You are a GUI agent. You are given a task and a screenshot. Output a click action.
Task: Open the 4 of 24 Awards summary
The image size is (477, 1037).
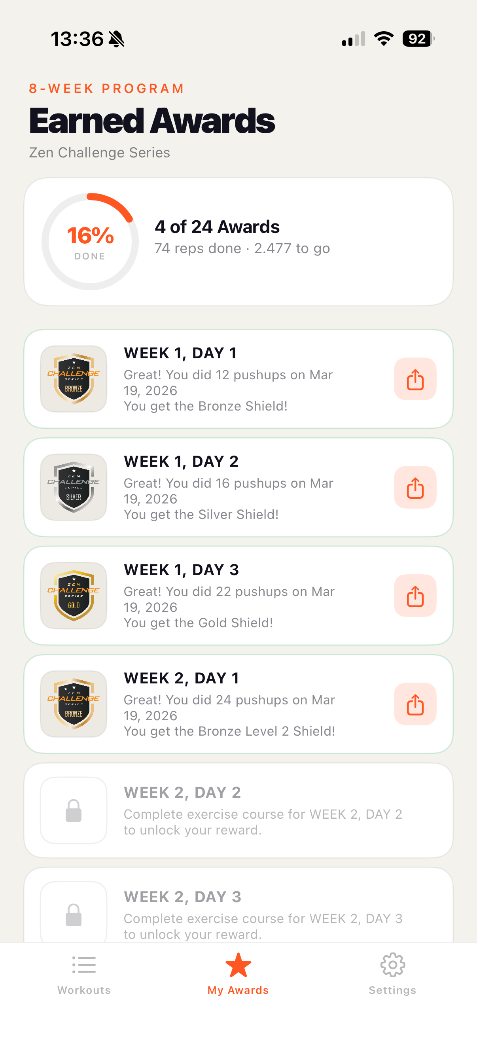[218, 227]
